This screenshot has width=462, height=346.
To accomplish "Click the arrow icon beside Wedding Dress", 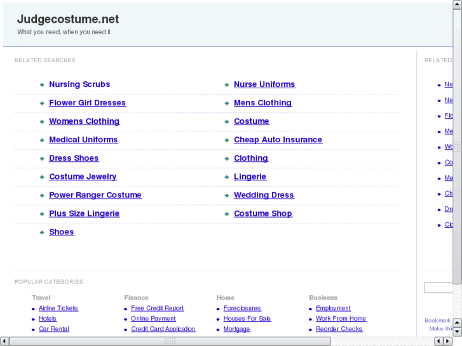I will (227, 196).
